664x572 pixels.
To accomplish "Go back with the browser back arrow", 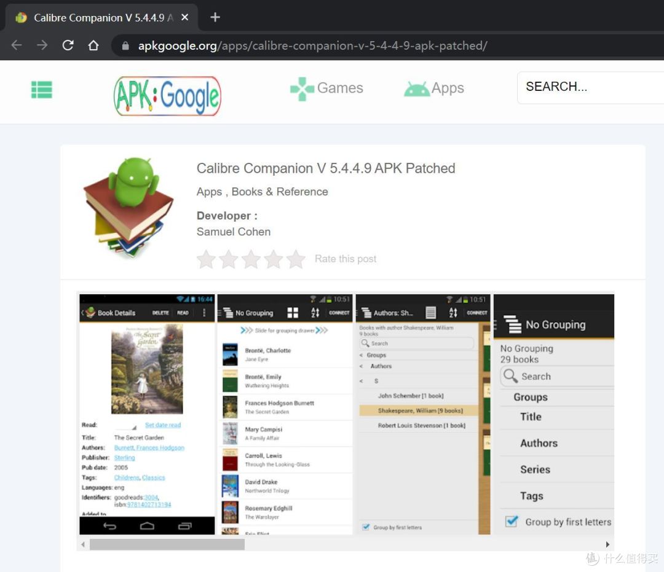I will coord(17,45).
